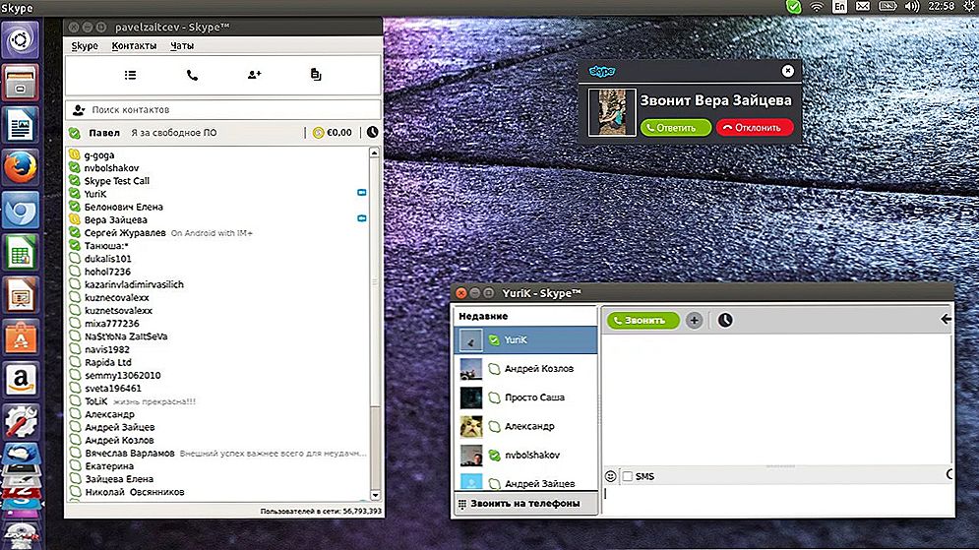This screenshot has width=979, height=550.
Task: Open Ubuntu Software Center launcher icon
Action: pos(21,337)
